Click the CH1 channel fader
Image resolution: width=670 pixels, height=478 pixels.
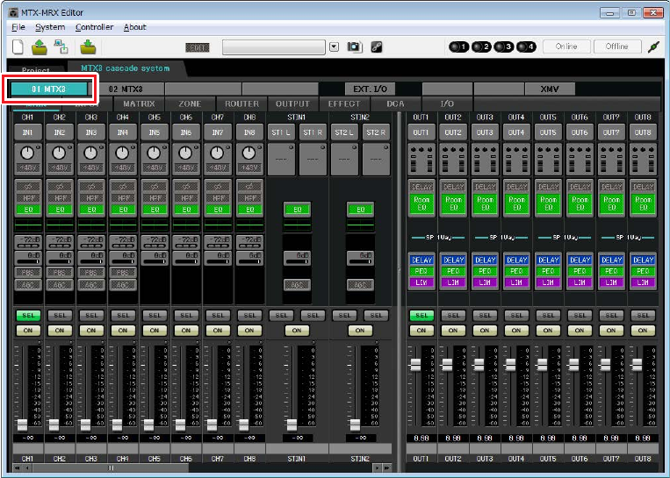tap(22, 425)
